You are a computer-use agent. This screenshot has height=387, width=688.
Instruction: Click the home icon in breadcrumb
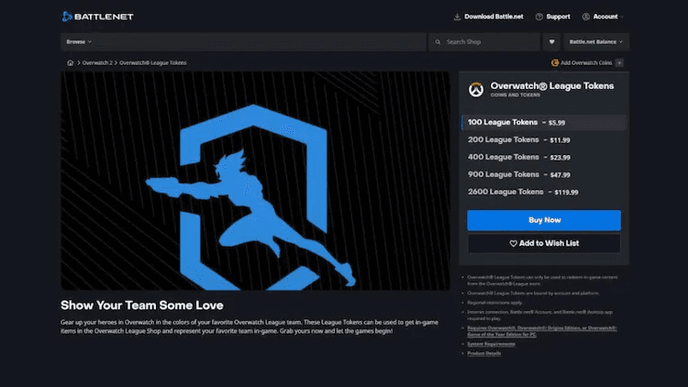pos(71,62)
